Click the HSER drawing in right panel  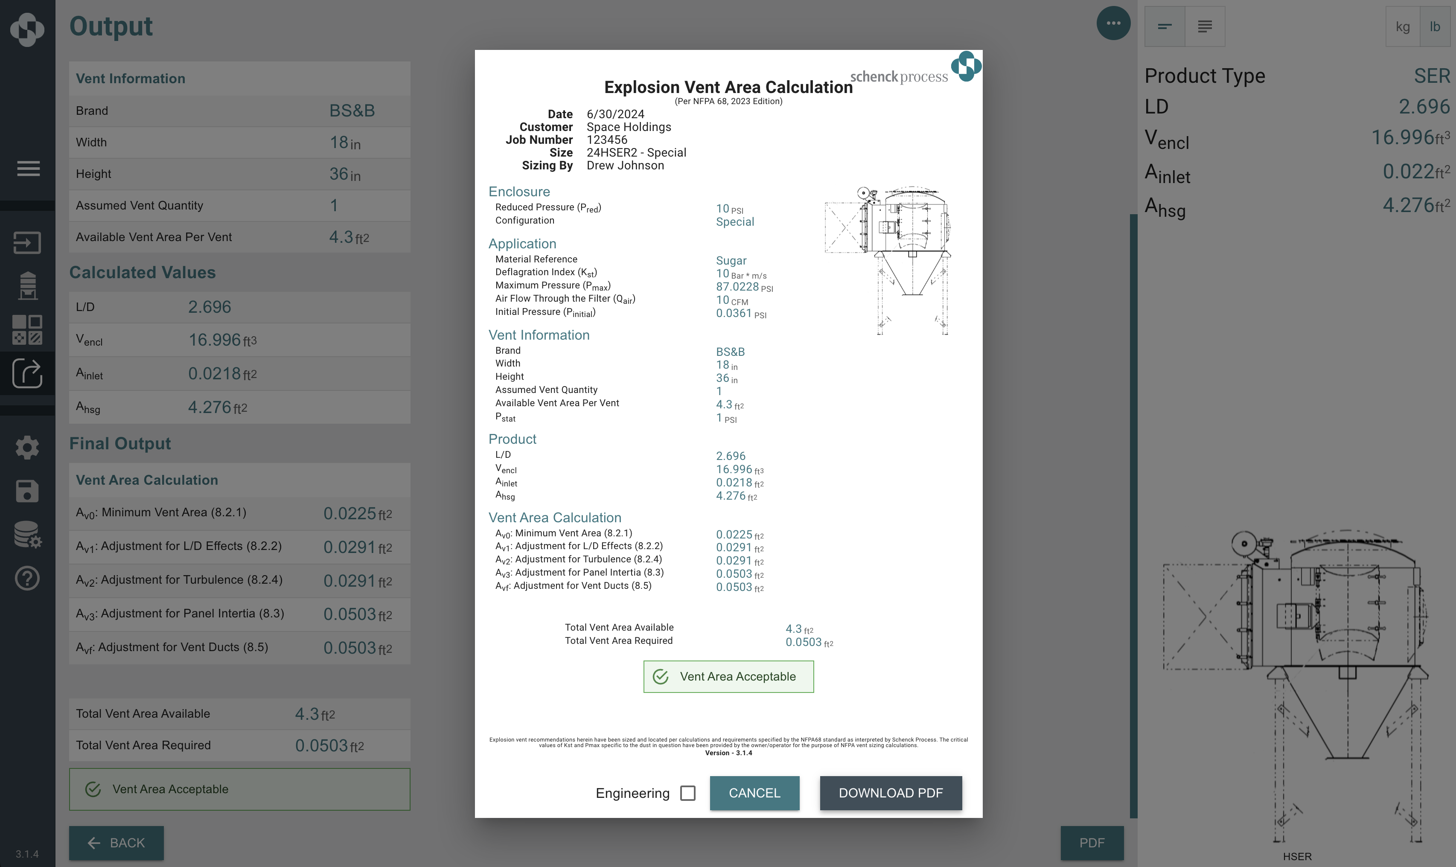tap(1296, 687)
